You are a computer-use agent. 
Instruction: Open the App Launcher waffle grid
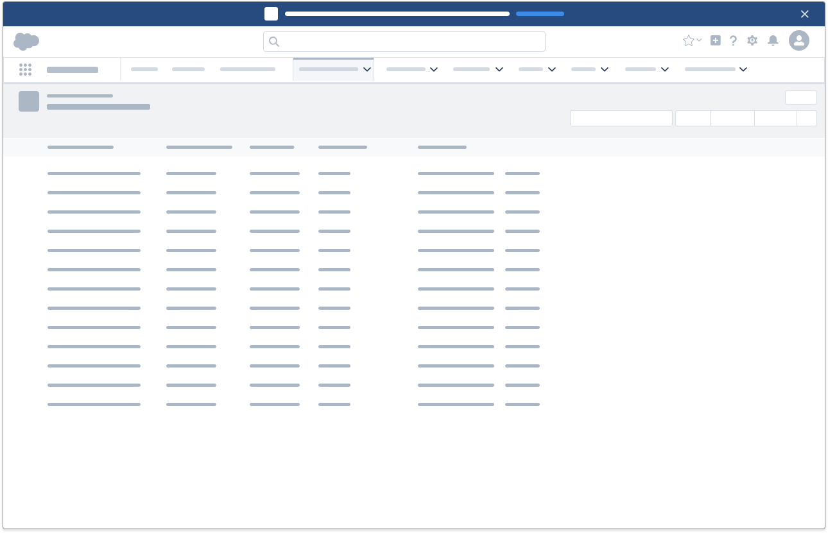pyautogui.click(x=26, y=69)
